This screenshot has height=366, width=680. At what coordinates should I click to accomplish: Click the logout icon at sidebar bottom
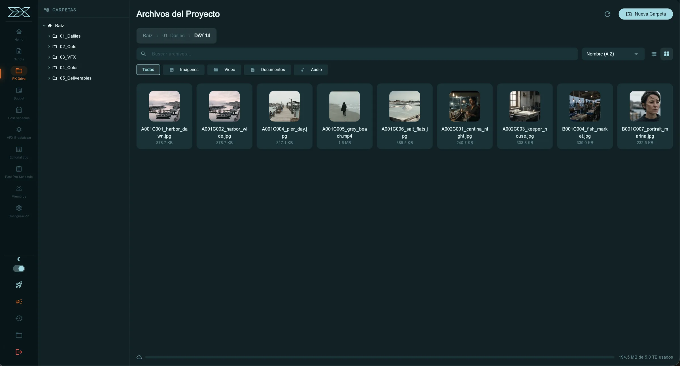[19, 352]
